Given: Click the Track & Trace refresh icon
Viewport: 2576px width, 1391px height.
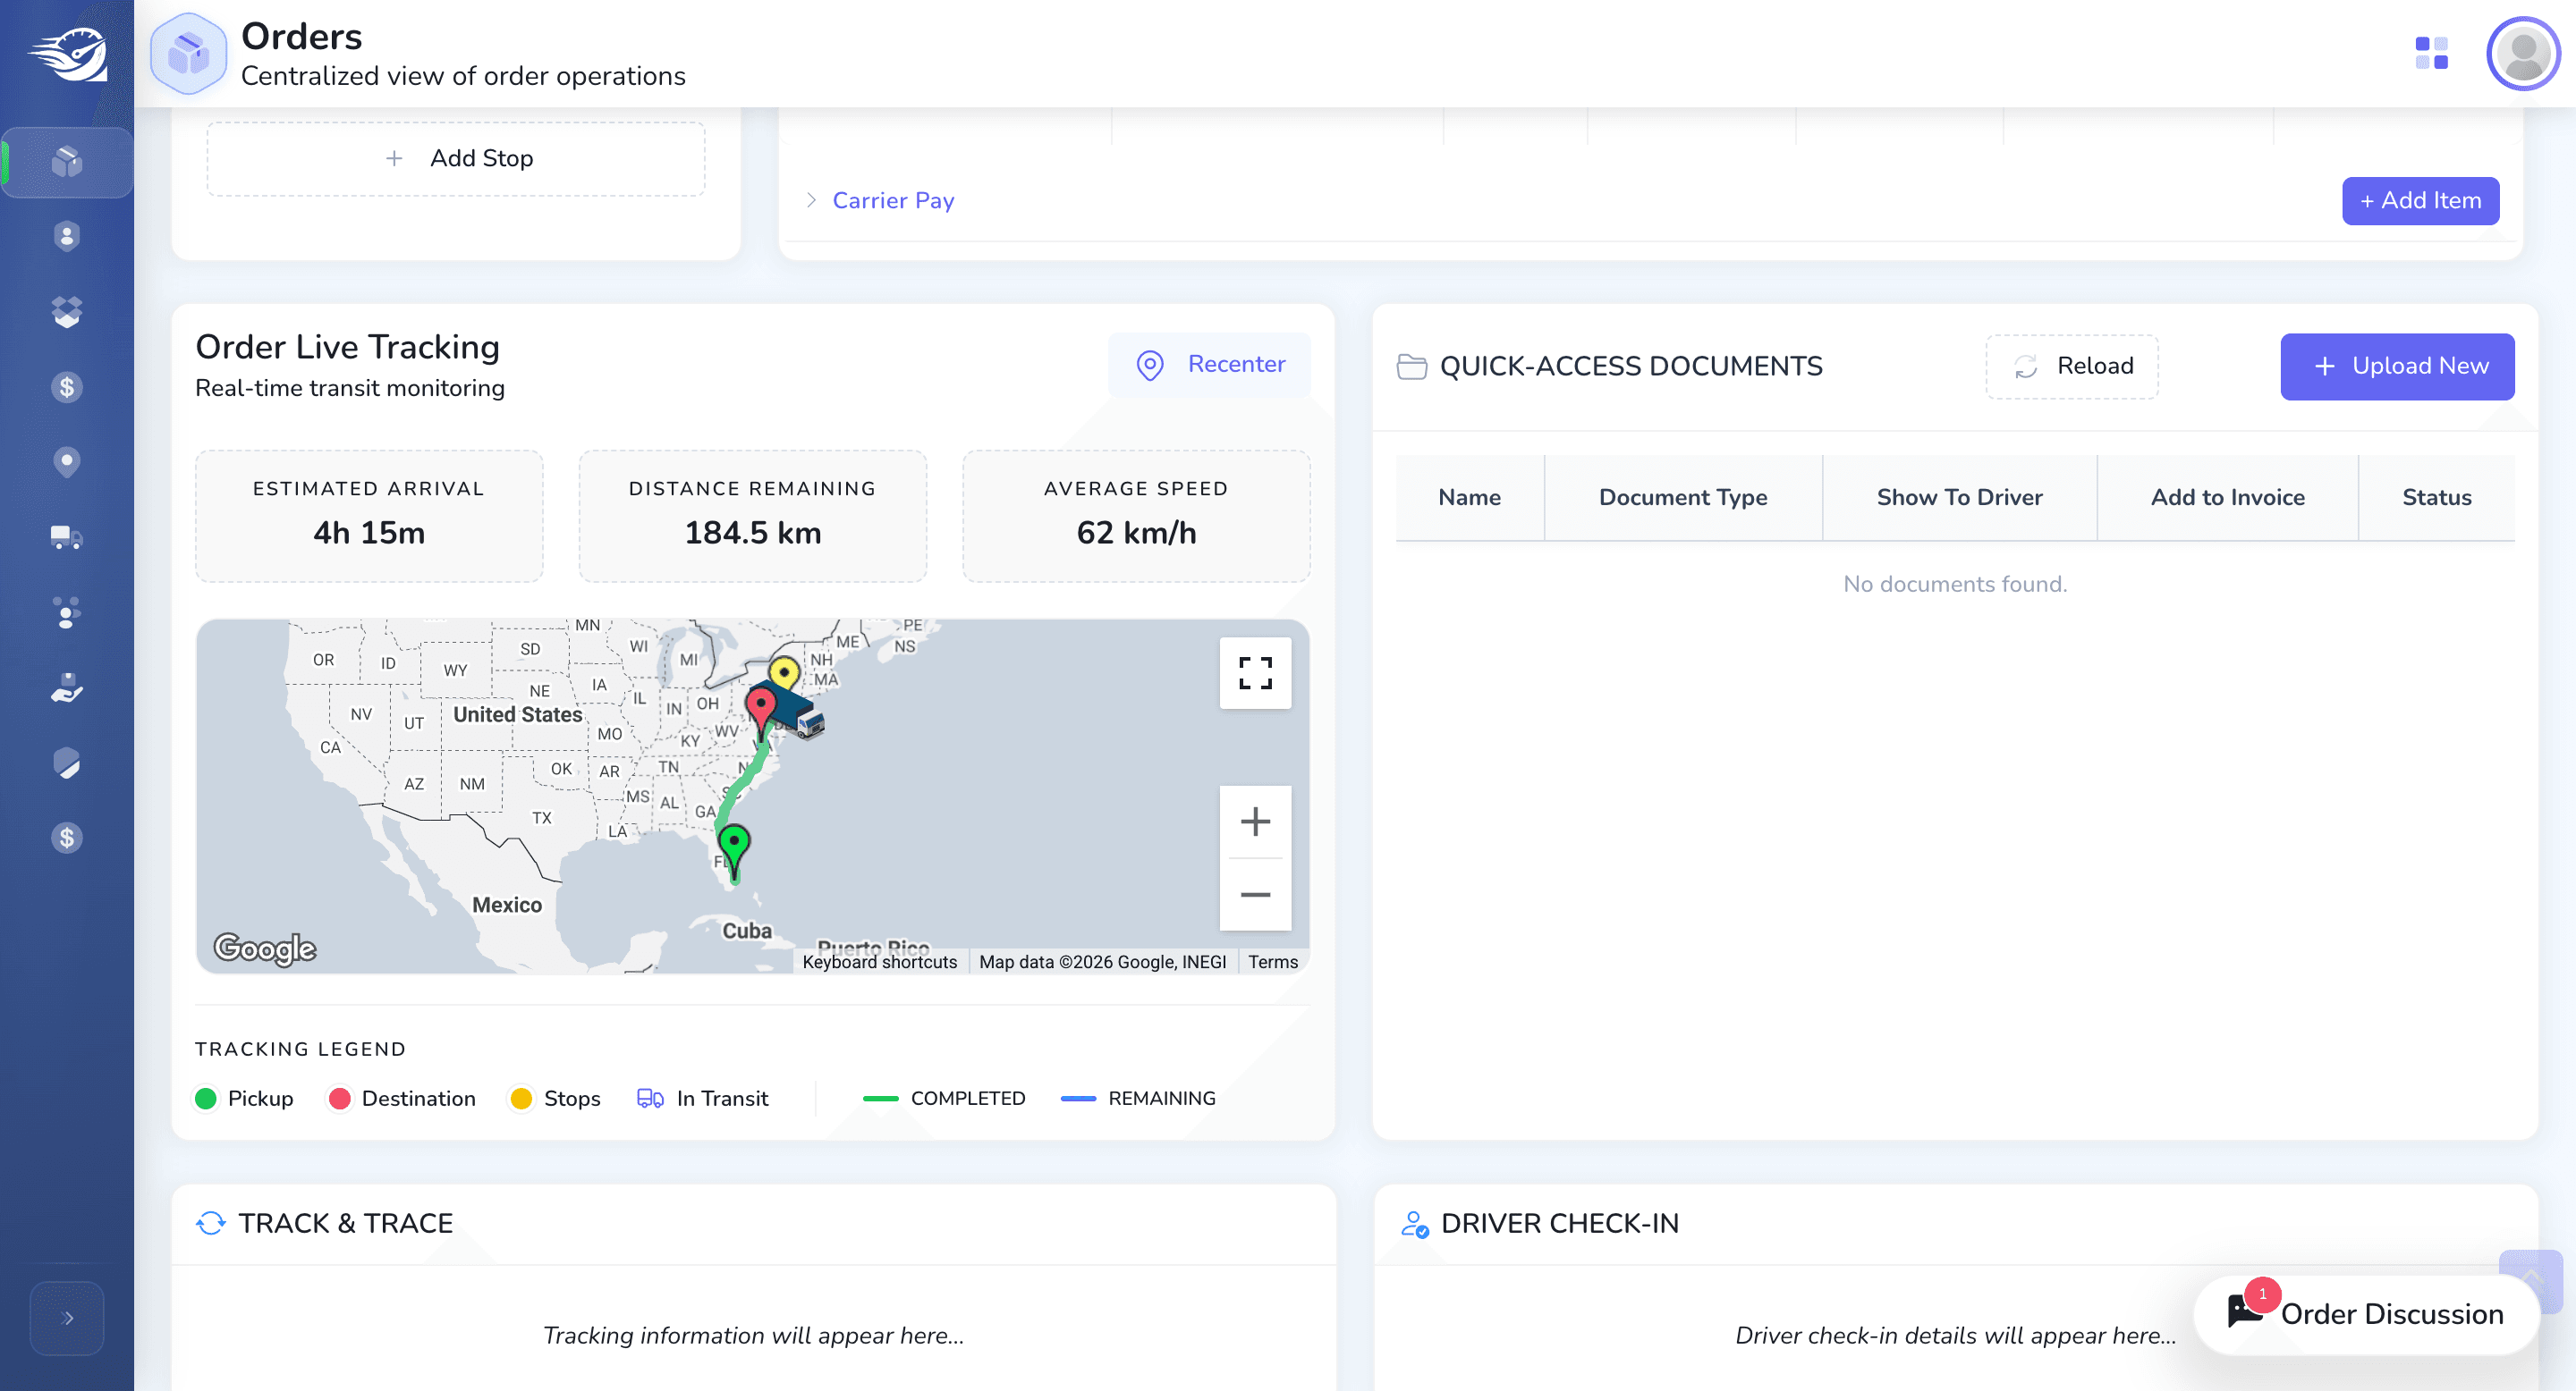Looking at the screenshot, I should (x=211, y=1223).
